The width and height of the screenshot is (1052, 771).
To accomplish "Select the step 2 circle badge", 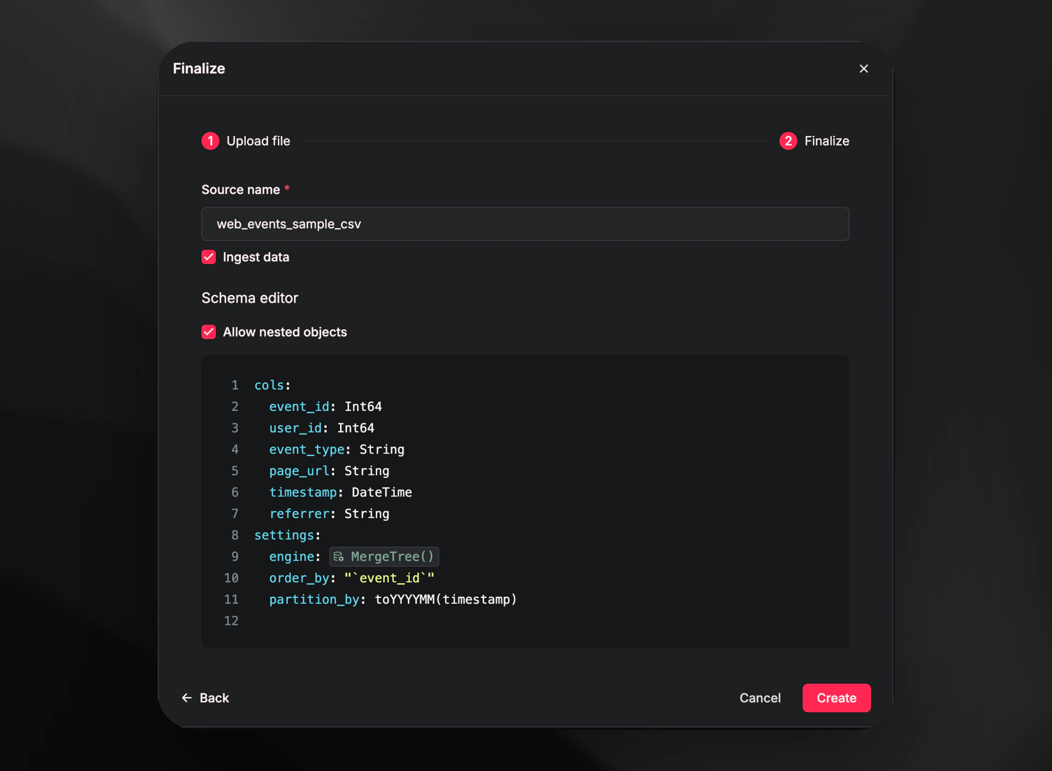I will click(x=788, y=141).
